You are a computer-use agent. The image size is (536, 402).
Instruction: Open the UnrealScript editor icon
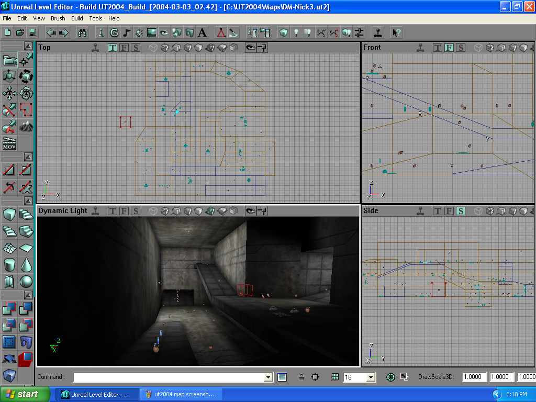233,33
